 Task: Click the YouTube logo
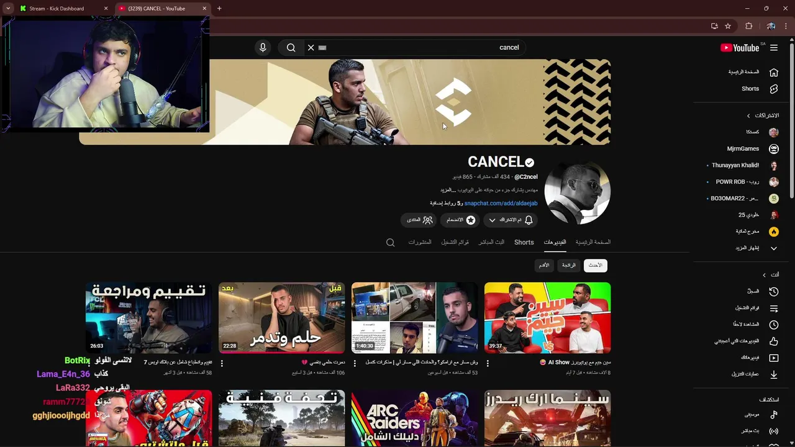pyautogui.click(x=740, y=48)
